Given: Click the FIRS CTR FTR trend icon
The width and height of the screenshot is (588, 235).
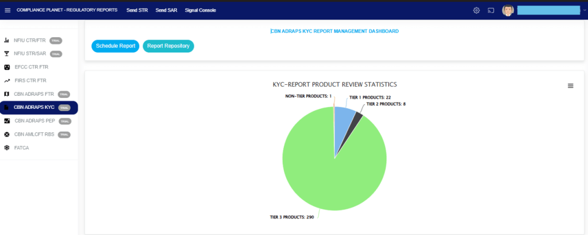Looking at the screenshot, I should pos(7,81).
